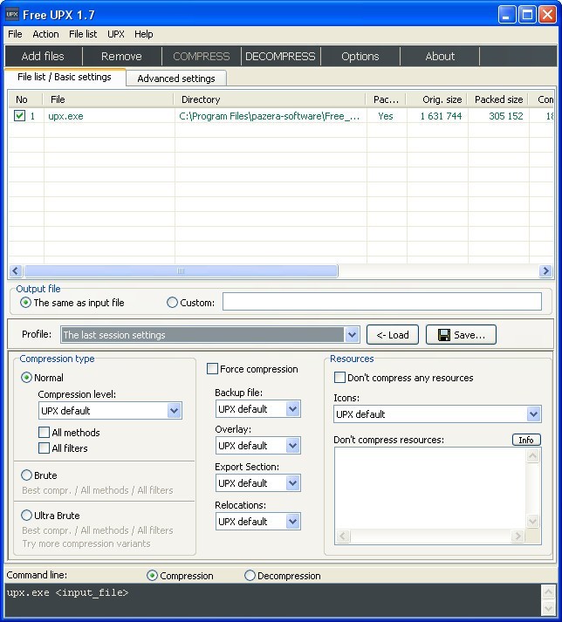Click resources list scroll right arrow
562x622 pixels.
click(x=517, y=537)
